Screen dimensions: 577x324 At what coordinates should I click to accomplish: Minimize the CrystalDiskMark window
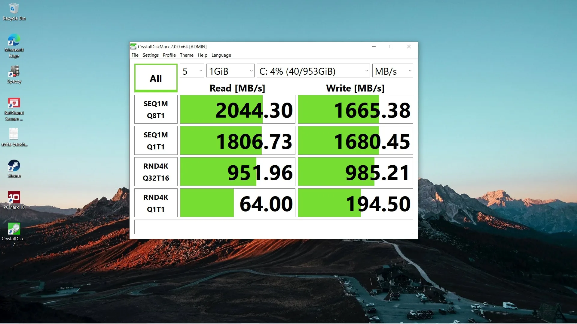pyautogui.click(x=374, y=46)
